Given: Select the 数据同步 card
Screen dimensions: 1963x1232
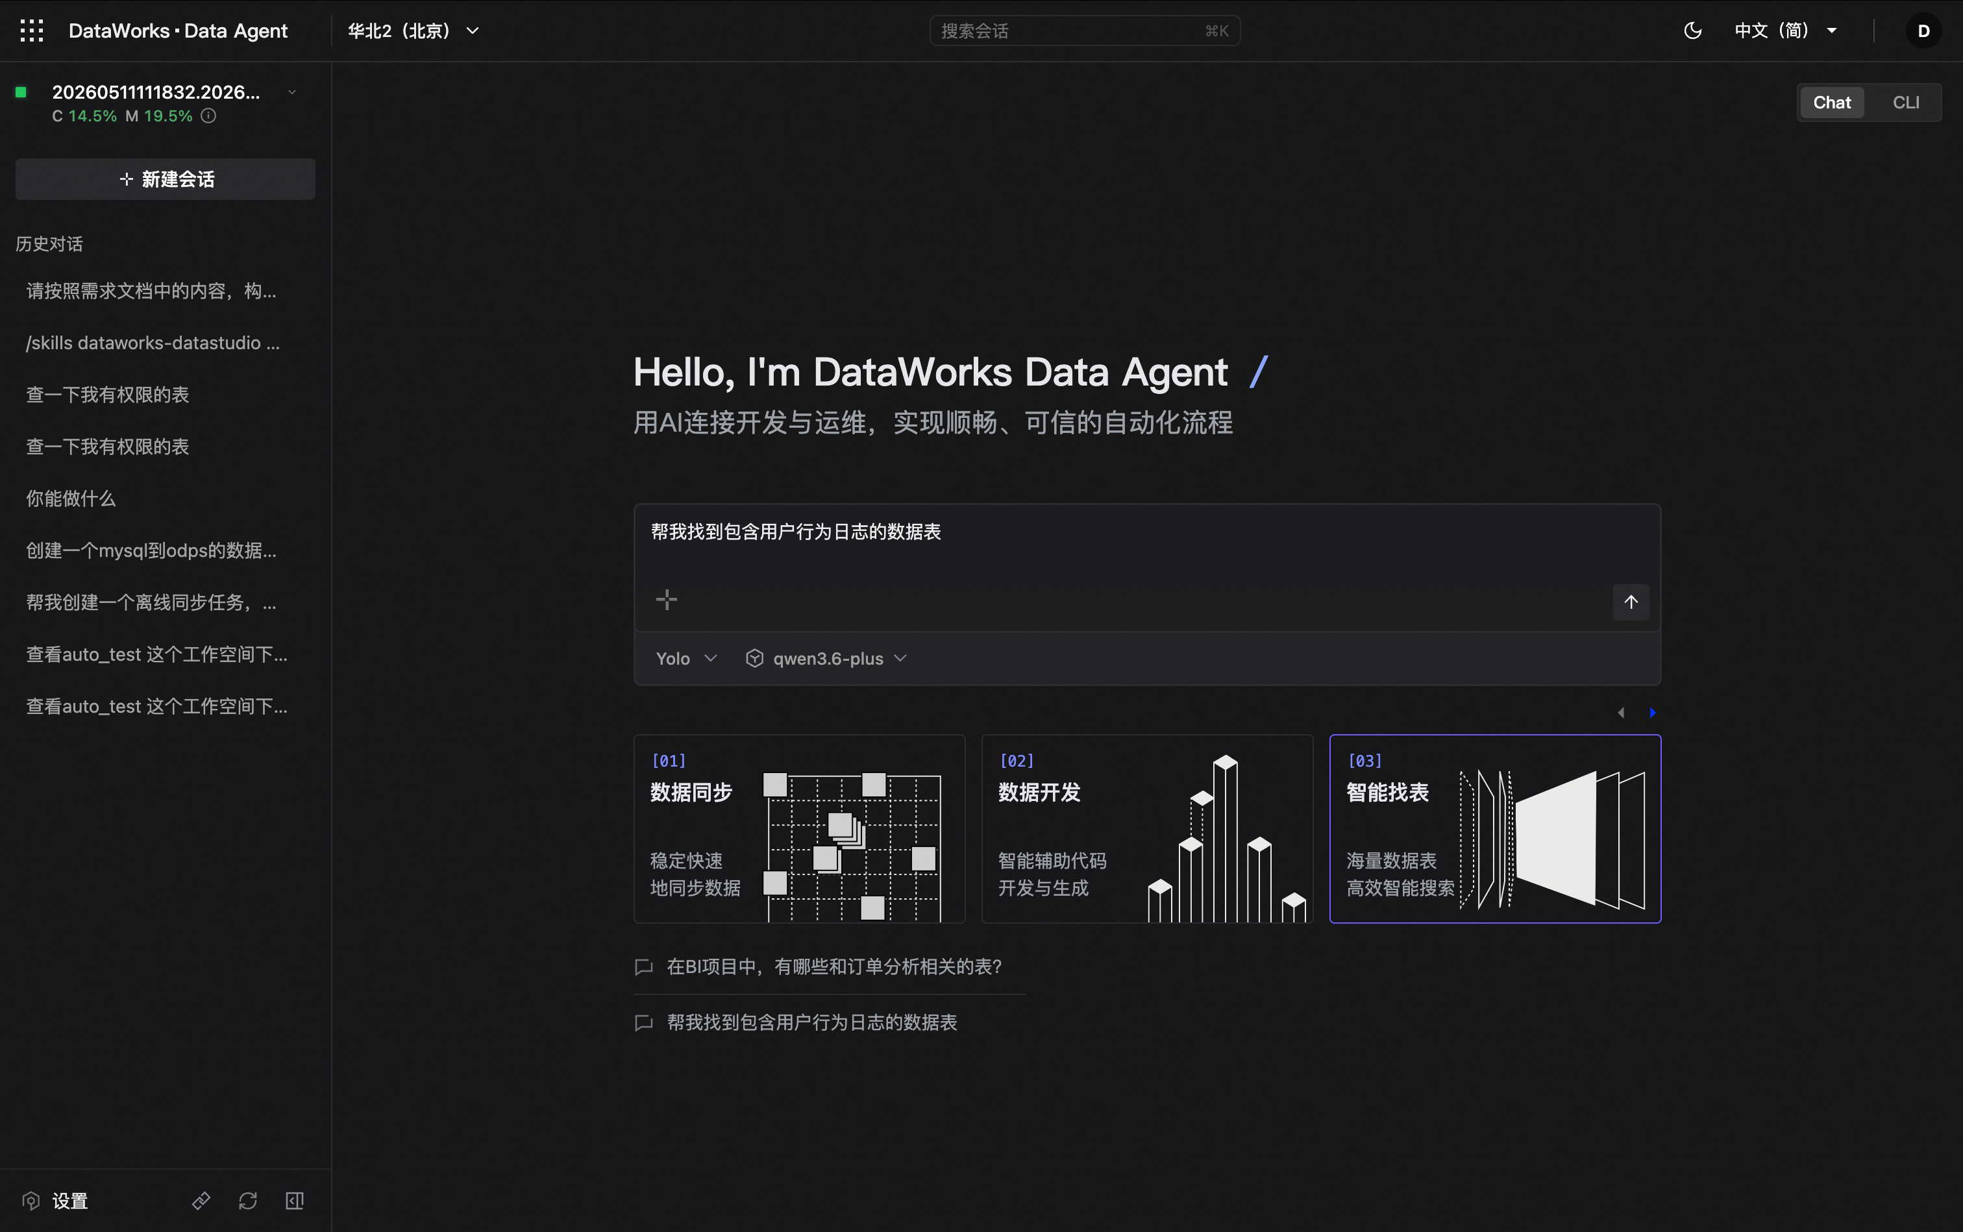Looking at the screenshot, I should [799, 829].
